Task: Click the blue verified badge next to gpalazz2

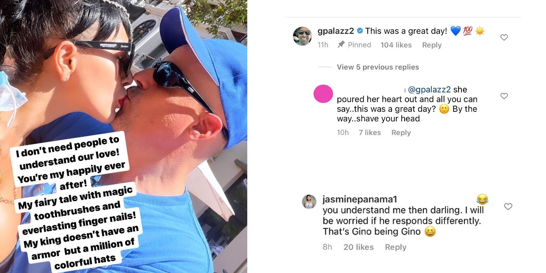Action: coord(360,31)
